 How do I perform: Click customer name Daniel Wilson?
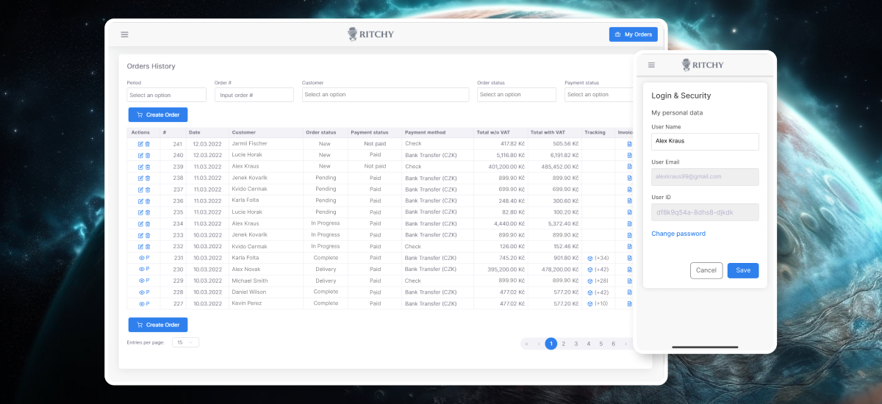point(250,292)
